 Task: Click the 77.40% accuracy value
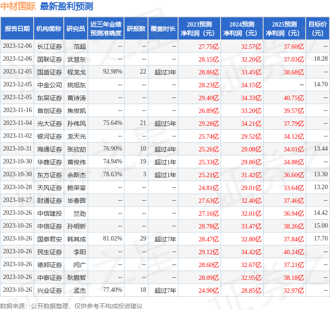pyautogui.click(x=113, y=290)
